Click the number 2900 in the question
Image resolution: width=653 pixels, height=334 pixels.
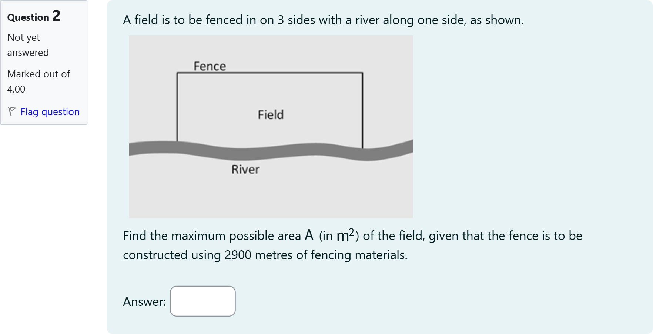[238, 255]
